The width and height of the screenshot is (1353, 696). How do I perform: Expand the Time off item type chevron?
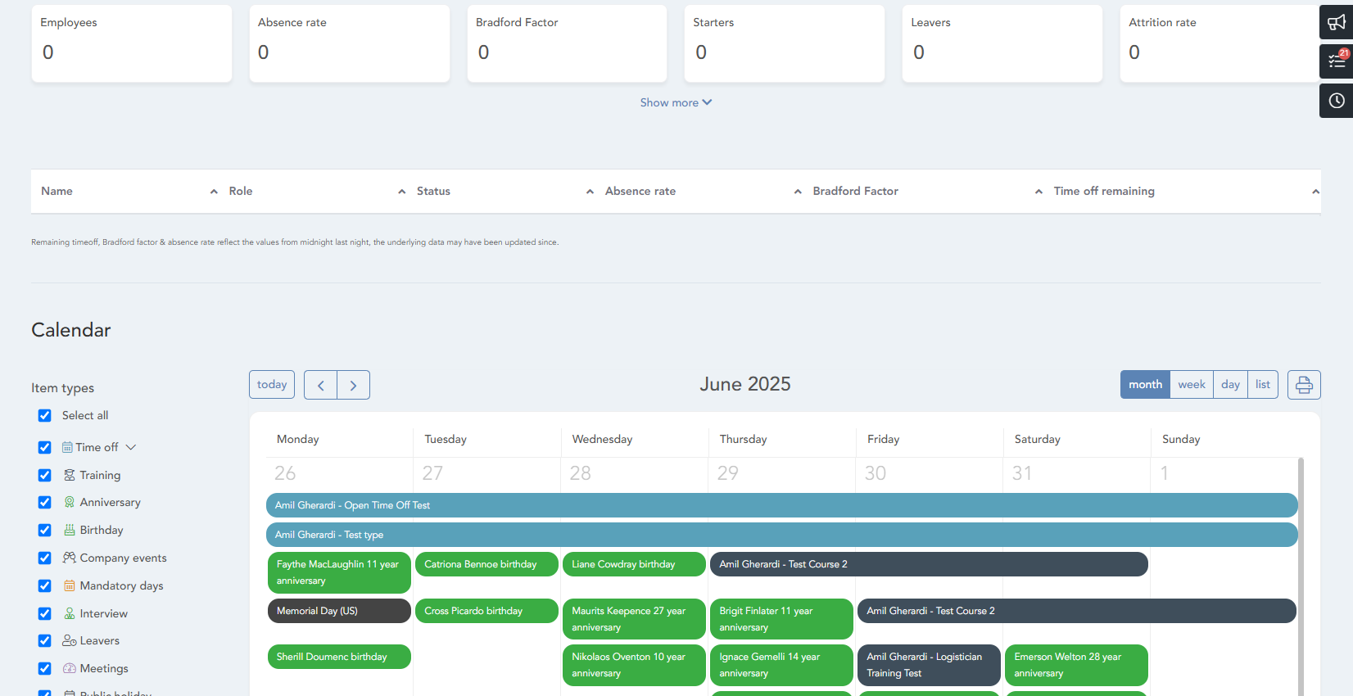tap(131, 448)
